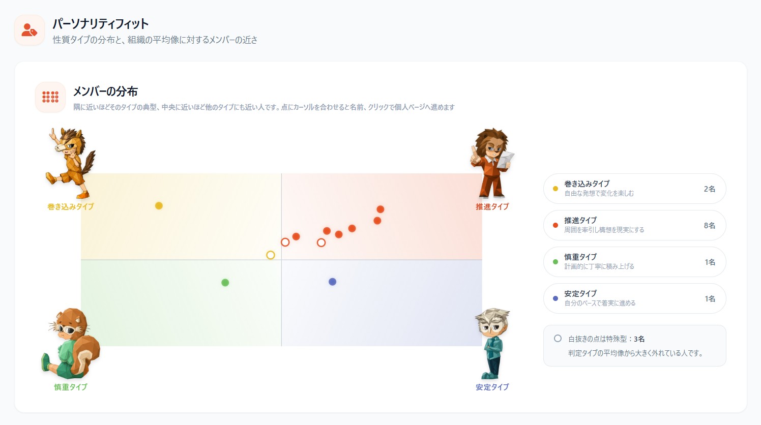Click the 8名 count in 推進タイプ row
This screenshot has width=761, height=425.
710,226
